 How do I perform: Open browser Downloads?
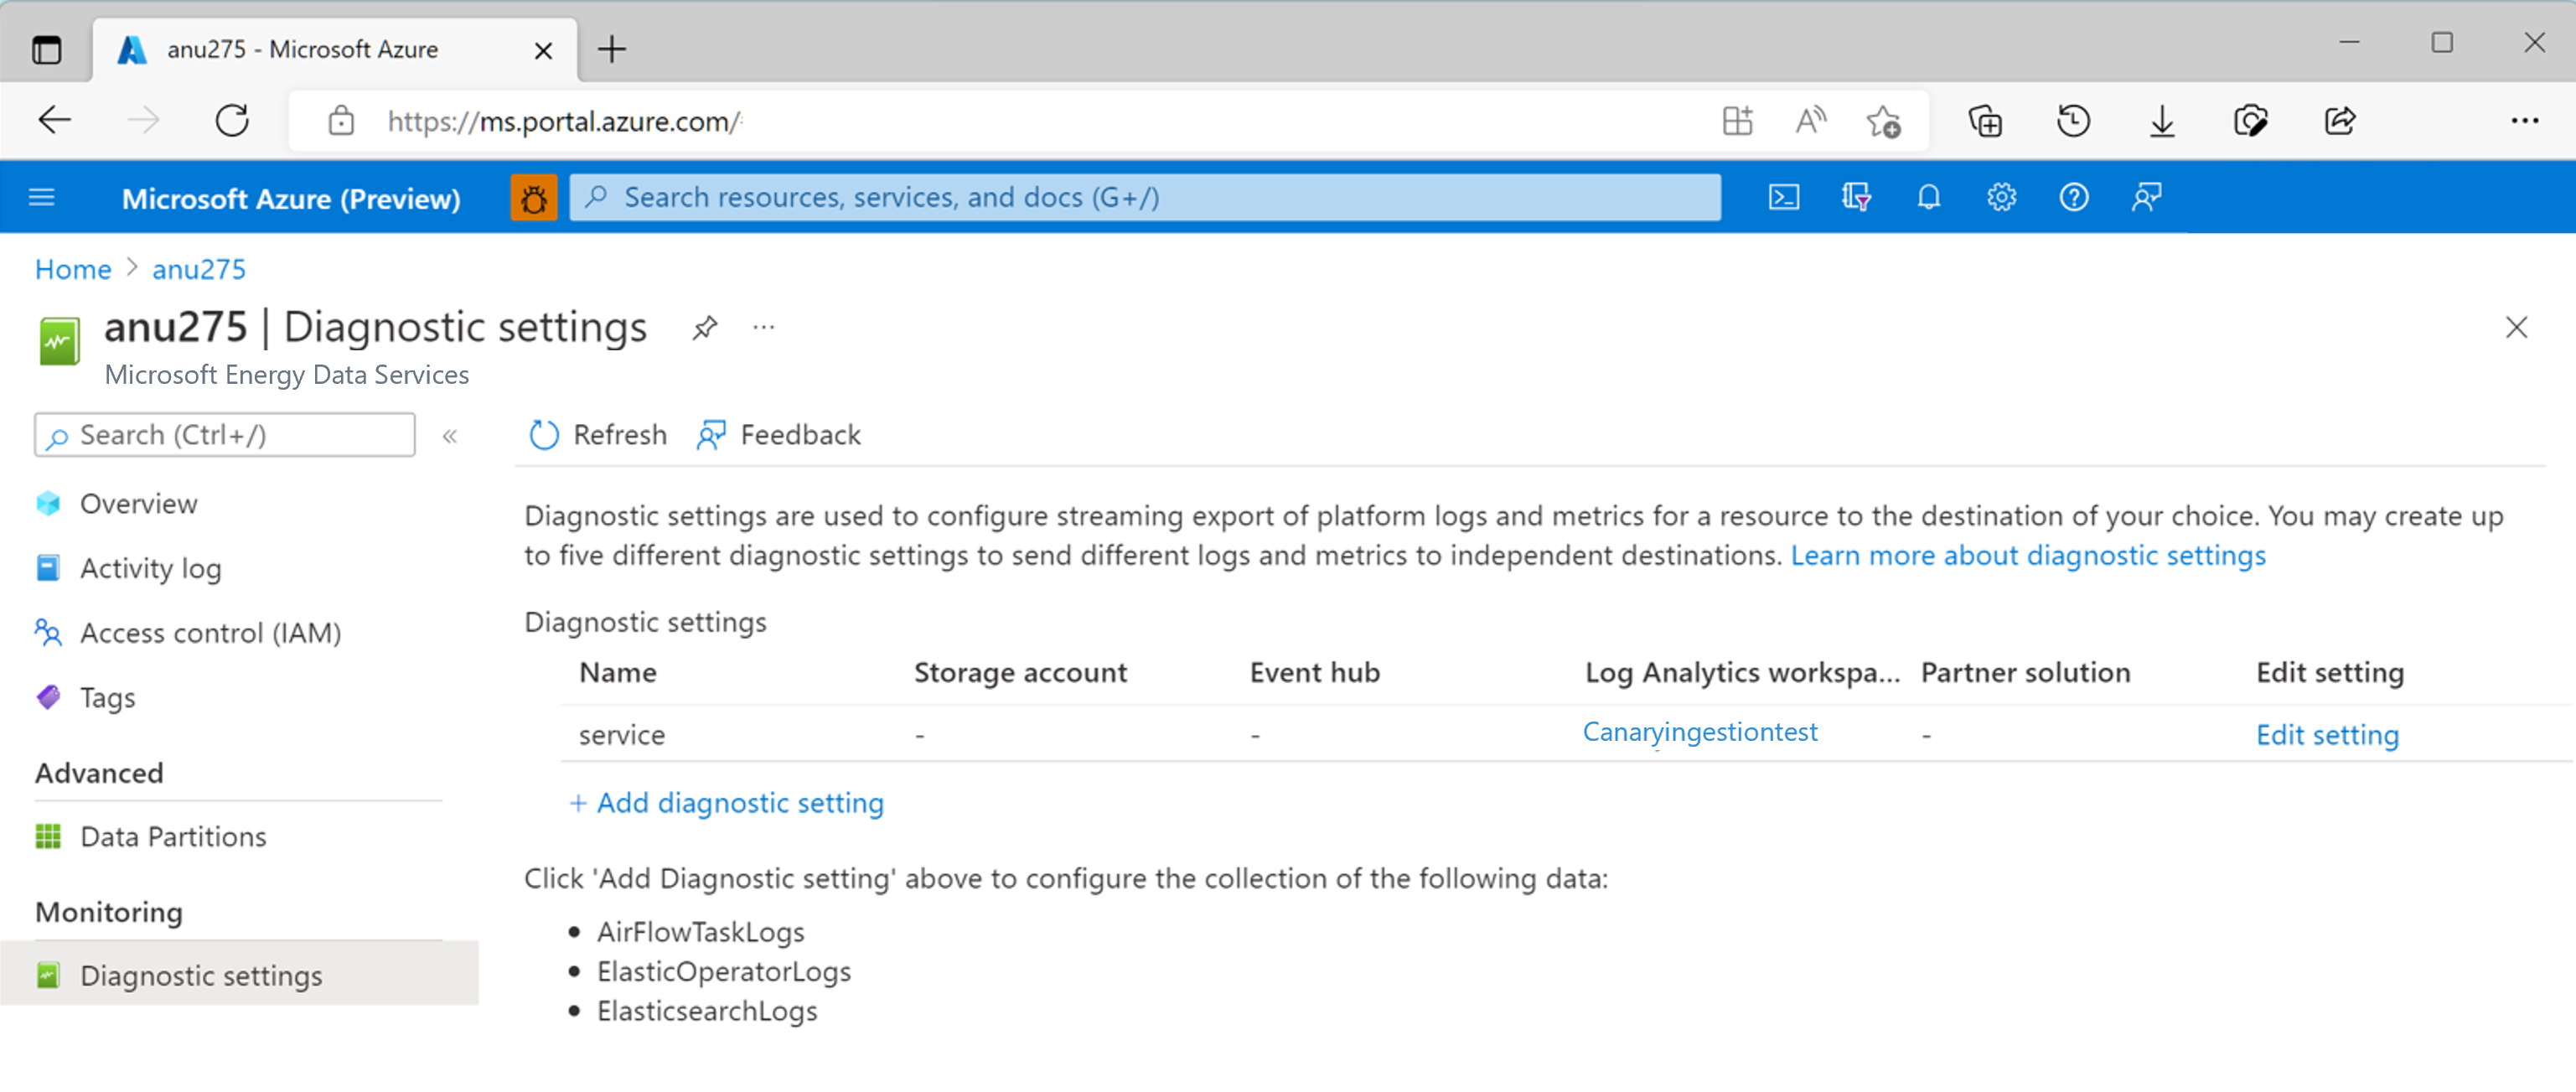coord(2162,120)
